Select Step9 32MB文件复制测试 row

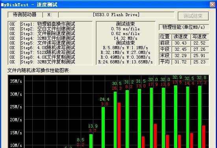tap(48, 62)
